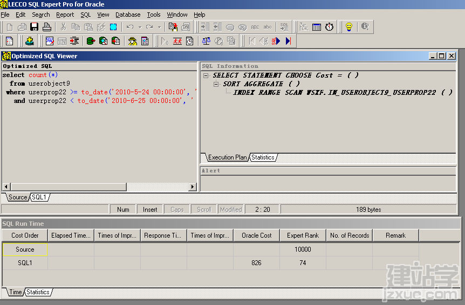Screen dimensions: 465x305
Task: Open the Report menu
Action: 65,15
